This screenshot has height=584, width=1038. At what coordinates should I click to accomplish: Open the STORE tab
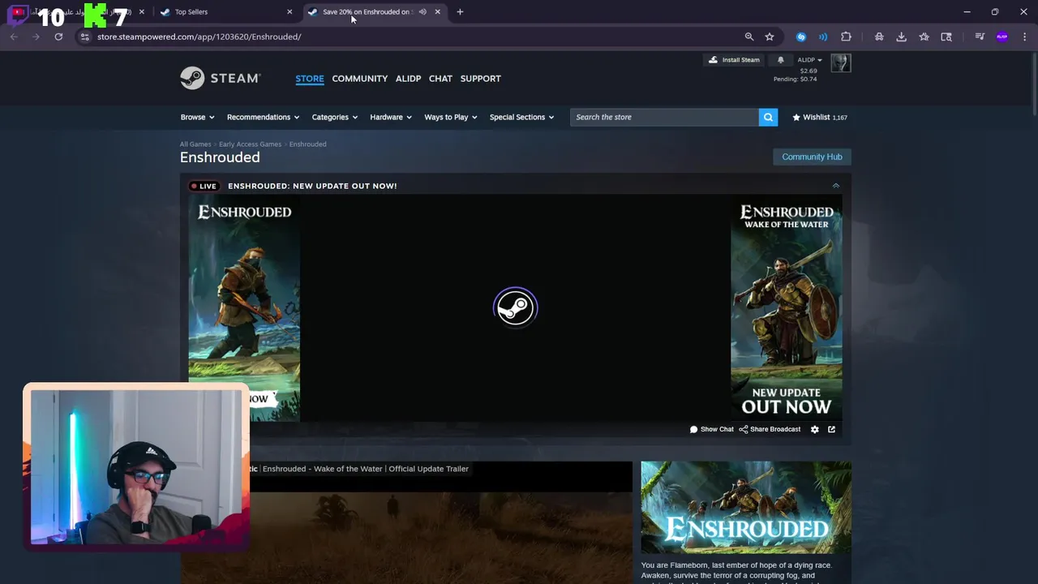[x=310, y=79]
